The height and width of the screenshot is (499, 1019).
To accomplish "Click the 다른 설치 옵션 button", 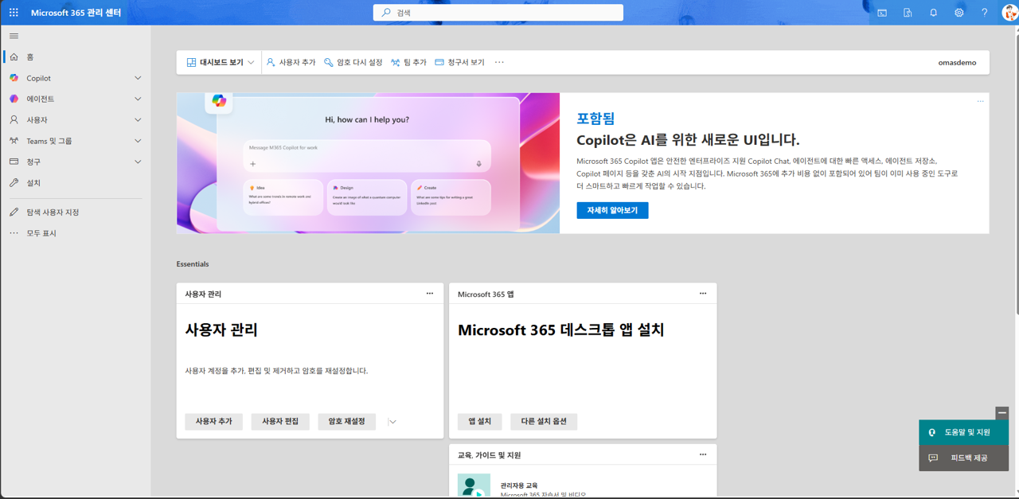I will 544,421.
